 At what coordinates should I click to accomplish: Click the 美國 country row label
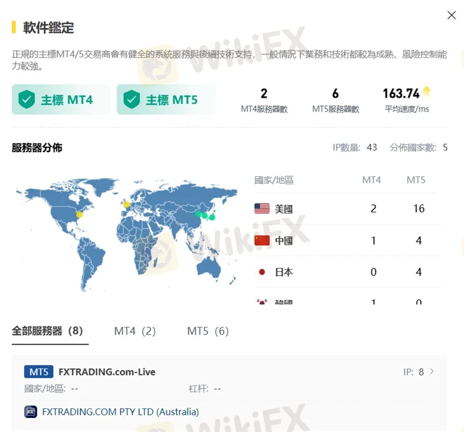[x=283, y=209]
